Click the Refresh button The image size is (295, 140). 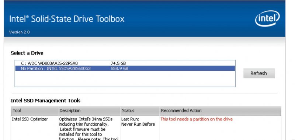[x=259, y=73]
